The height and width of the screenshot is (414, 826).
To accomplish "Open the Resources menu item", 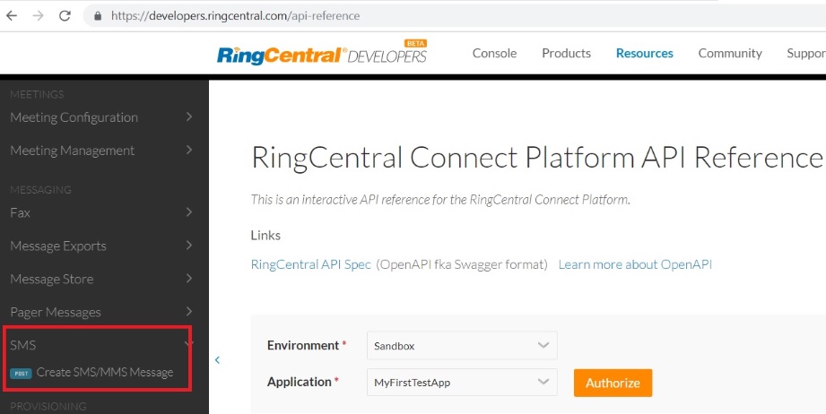I will coord(644,54).
